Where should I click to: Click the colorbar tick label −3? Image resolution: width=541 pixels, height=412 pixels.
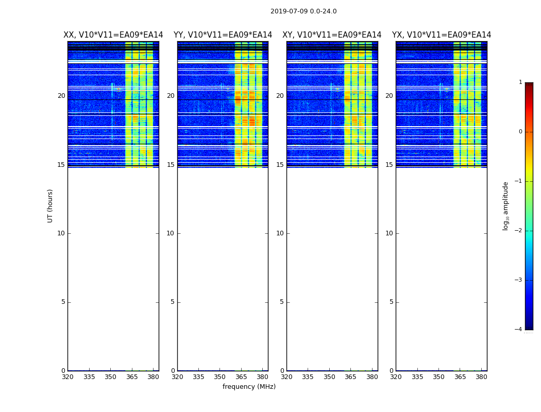(x=519, y=280)
